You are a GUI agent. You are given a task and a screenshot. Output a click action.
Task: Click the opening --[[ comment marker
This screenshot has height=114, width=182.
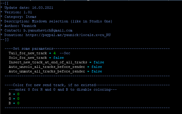click(5, 3)
